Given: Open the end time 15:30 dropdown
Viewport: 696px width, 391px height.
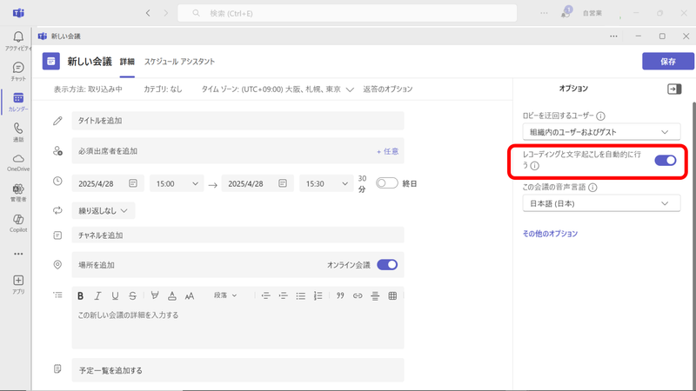Looking at the screenshot, I should [x=326, y=183].
